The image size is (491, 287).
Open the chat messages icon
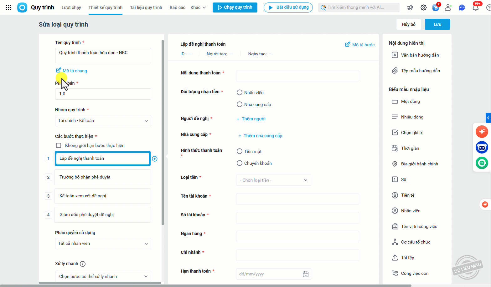pyautogui.click(x=462, y=8)
